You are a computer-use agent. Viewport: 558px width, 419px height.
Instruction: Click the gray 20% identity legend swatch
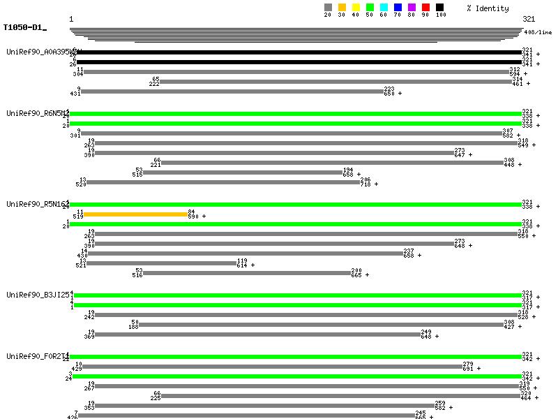328,8
